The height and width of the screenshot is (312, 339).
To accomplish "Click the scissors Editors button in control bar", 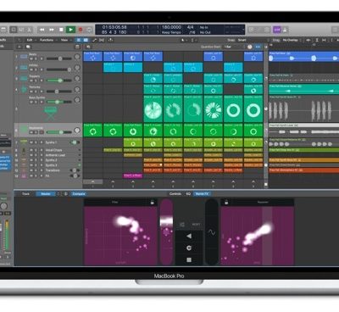I will click(x=30, y=30).
